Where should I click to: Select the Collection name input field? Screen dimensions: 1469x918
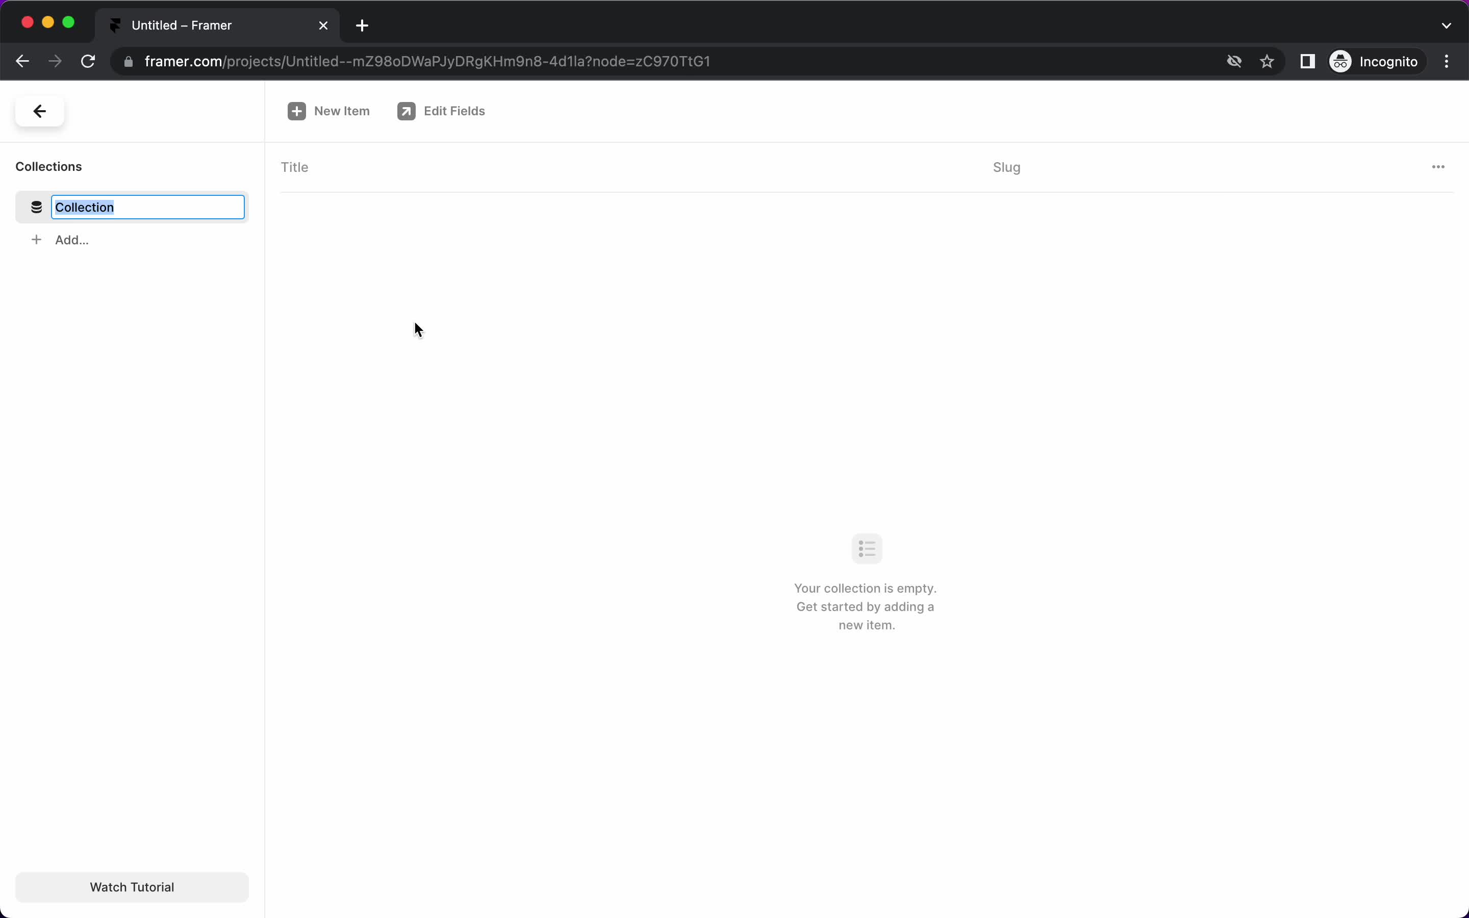[147, 206]
